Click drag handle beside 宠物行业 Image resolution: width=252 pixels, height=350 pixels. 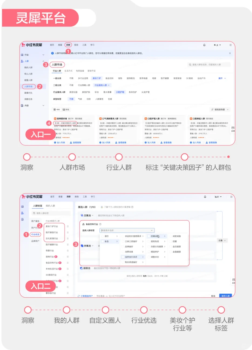[x=68, y=257]
